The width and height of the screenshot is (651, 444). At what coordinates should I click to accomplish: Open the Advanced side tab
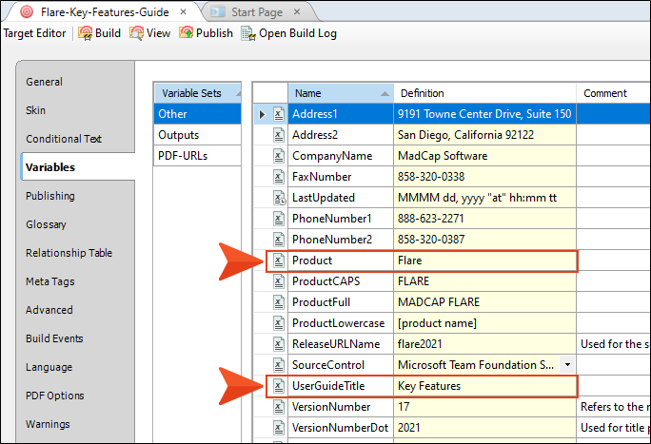[49, 310]
